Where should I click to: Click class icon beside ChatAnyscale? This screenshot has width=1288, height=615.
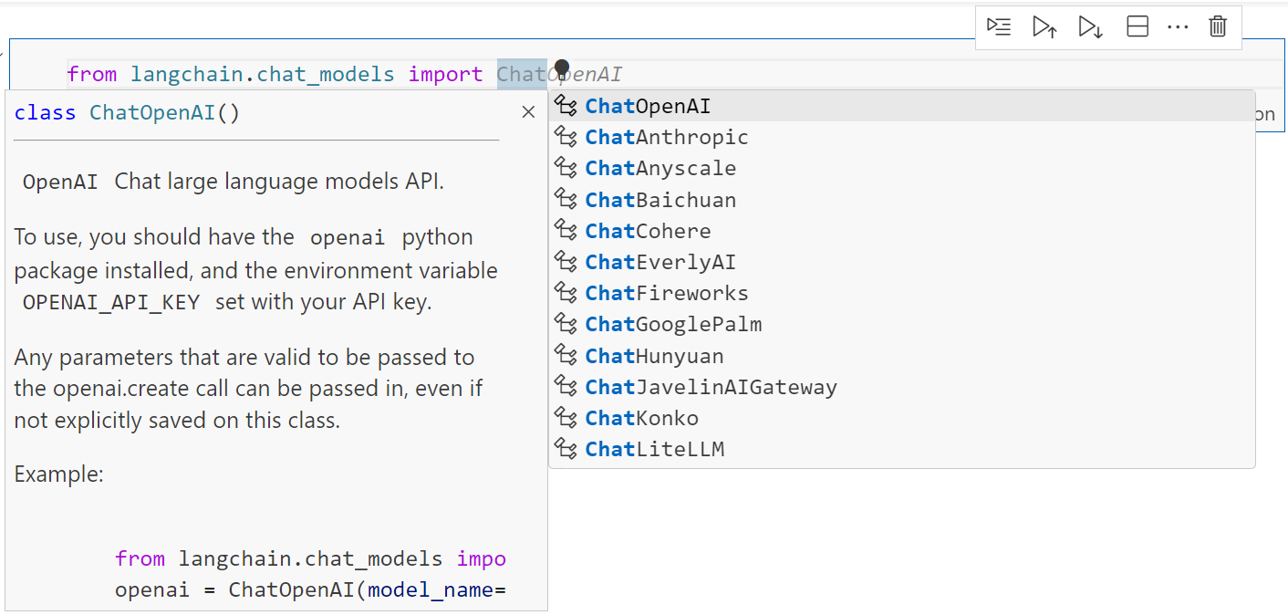click(x=566, y=168)
